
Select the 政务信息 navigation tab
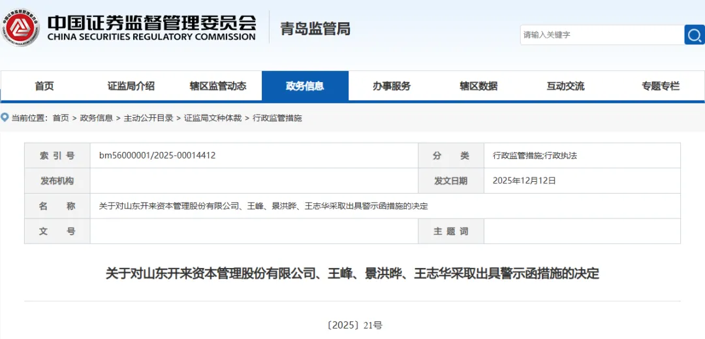tap(305, 86)
